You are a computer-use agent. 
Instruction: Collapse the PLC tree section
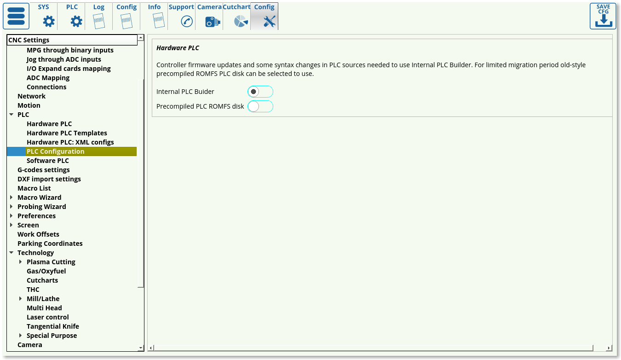(11, 115)
